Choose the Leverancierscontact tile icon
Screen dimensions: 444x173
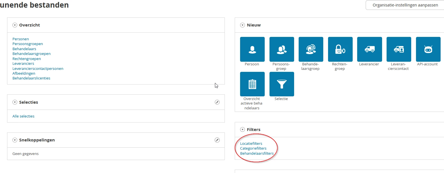pyautogui.click(x=399, y=49)
